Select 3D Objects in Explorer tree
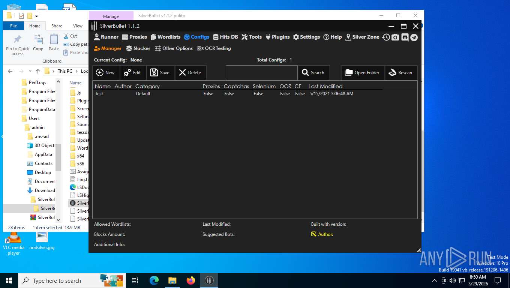 coord(41,145)
